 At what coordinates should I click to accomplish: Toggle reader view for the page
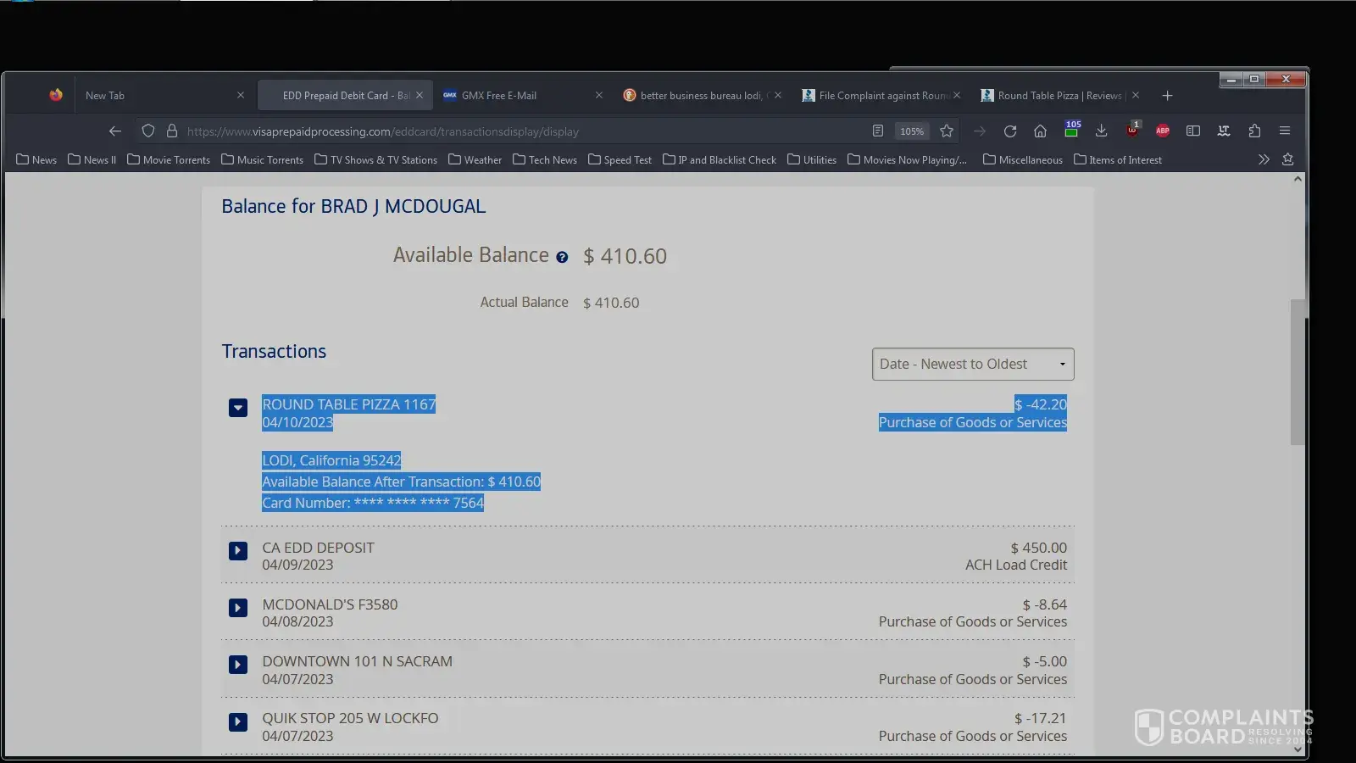(x=878, y=131)
